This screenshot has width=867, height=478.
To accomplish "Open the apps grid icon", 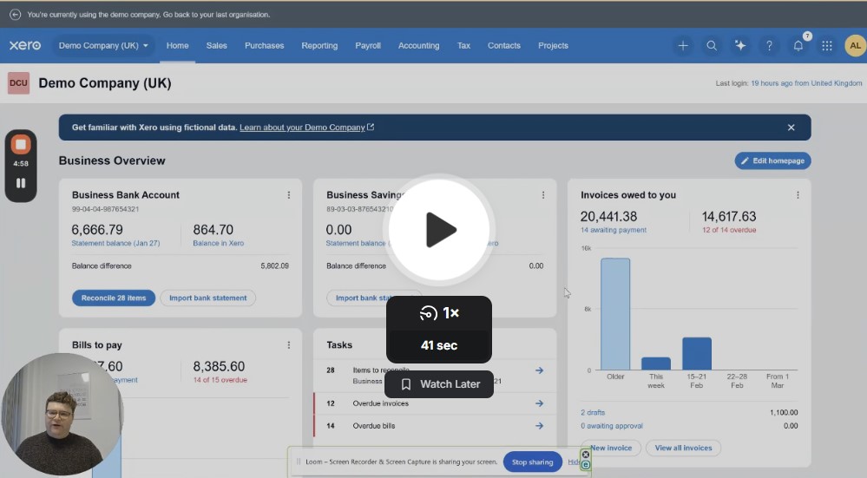I will click(826, 46).
